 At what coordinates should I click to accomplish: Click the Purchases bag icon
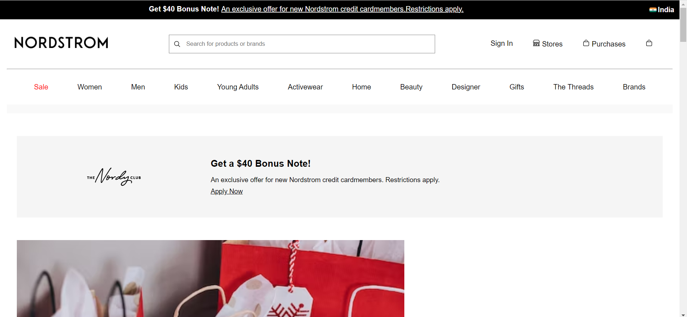tap(586, 43)
